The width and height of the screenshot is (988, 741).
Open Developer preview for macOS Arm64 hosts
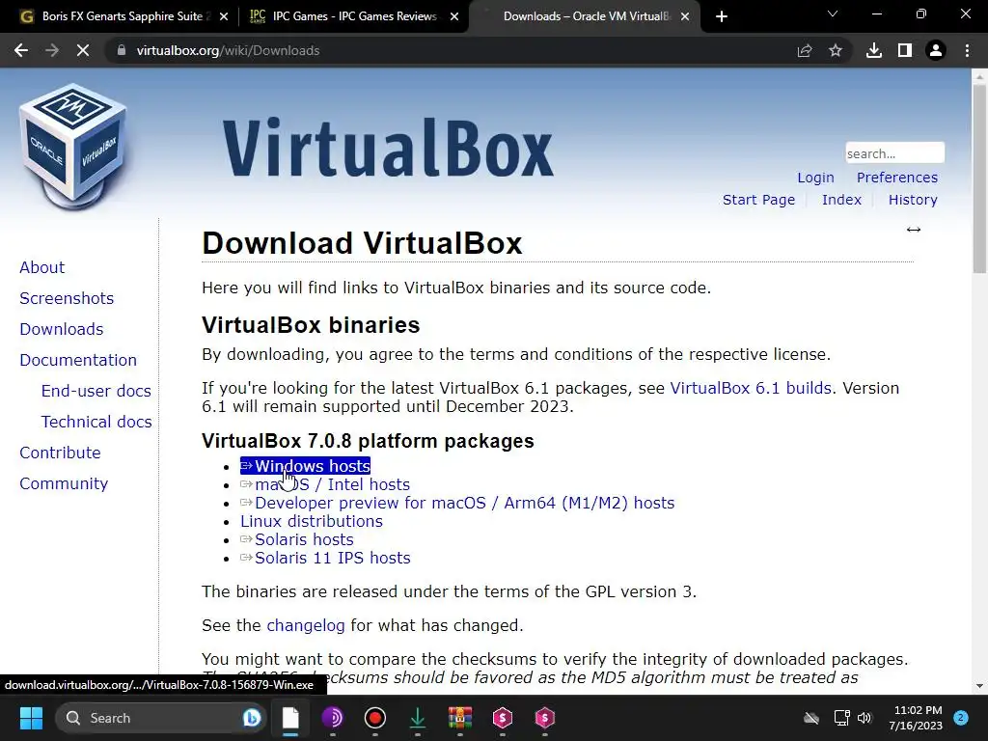point(457,503)
